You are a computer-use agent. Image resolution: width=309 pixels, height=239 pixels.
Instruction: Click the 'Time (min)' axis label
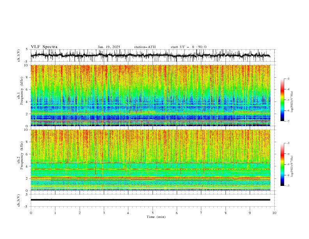tap(156, 217)
